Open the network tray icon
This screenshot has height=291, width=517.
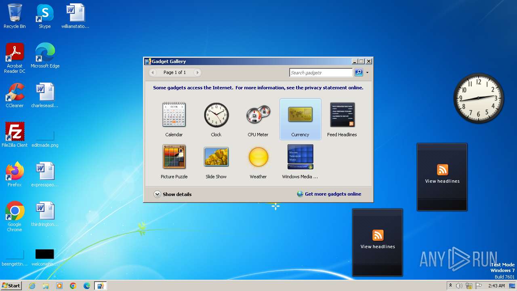pyautogui.click(x=469, y=286)
